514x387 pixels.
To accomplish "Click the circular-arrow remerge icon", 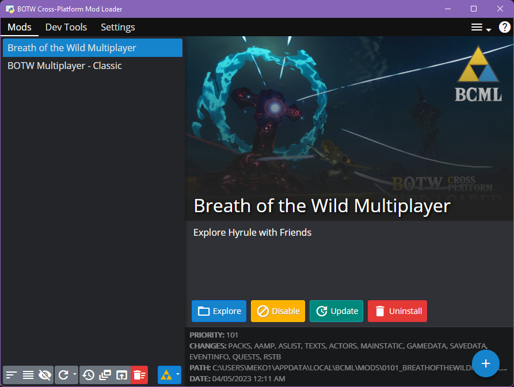I will pos(63,375).
